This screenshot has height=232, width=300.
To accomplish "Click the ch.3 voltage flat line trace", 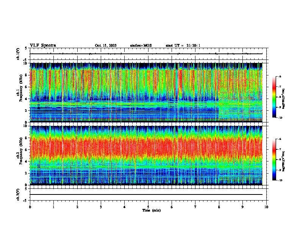I will [x=146, y=194].
